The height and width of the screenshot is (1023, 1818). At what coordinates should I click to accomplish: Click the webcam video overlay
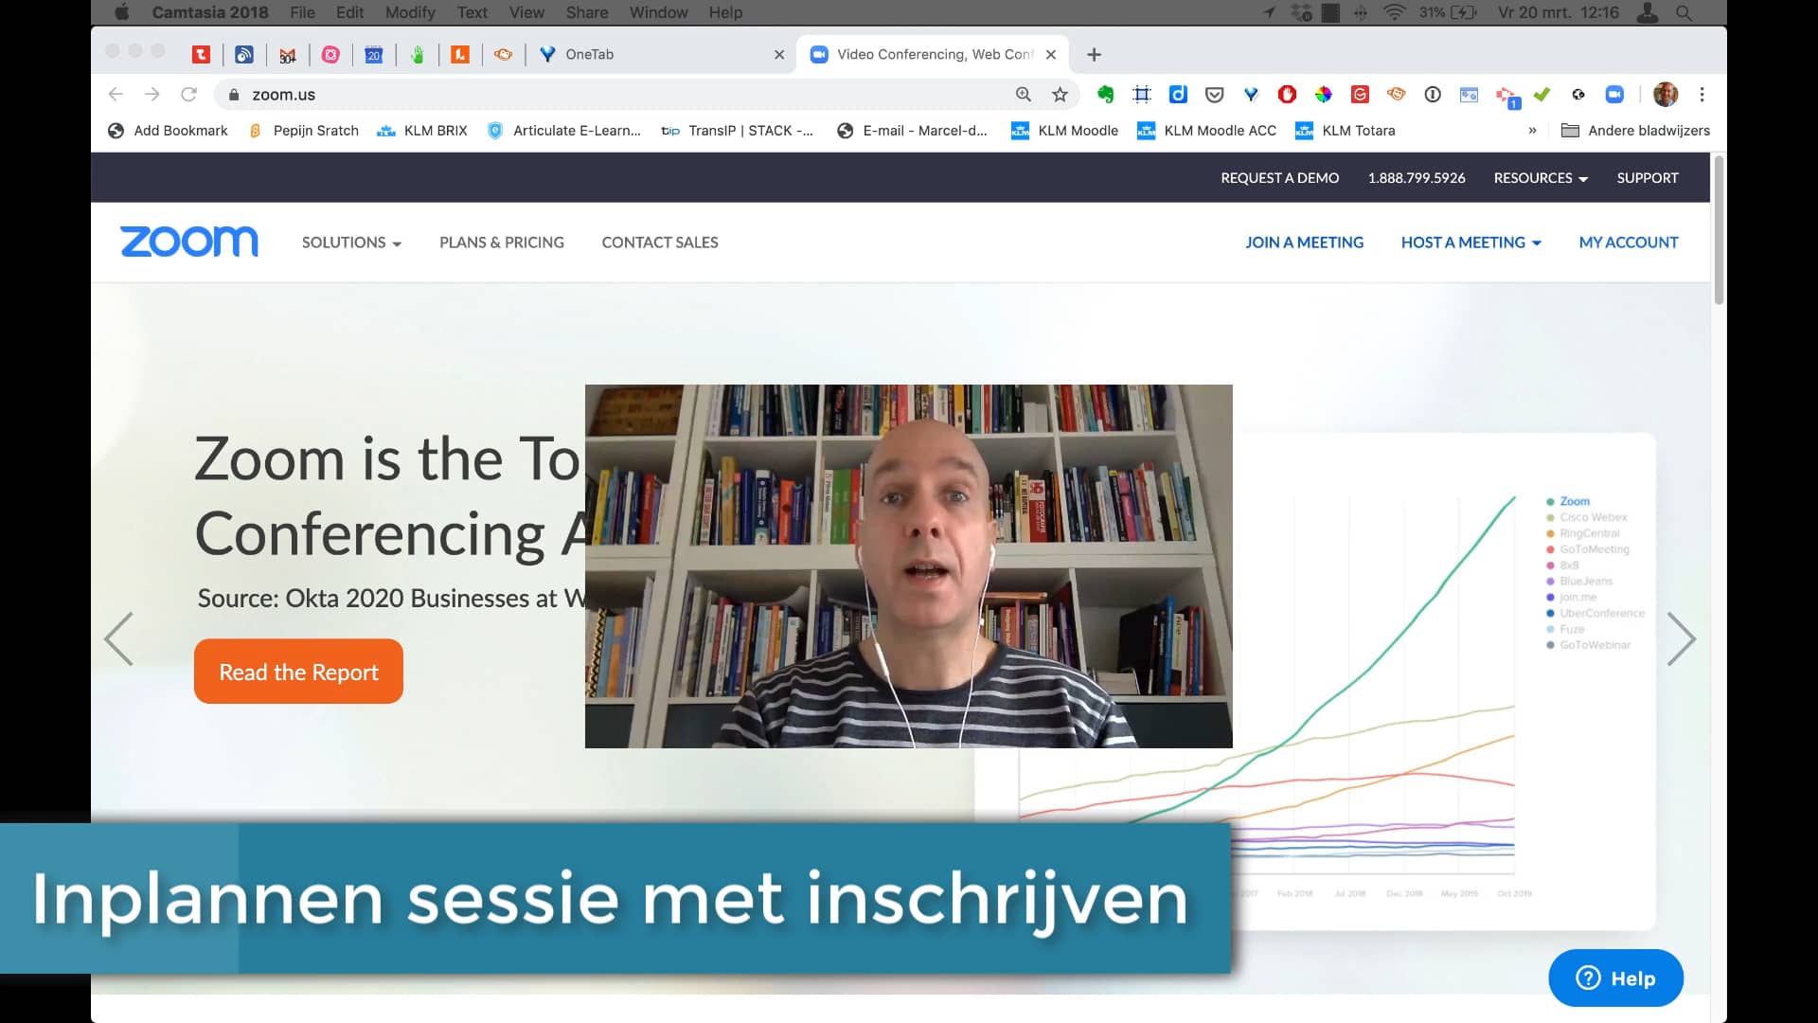(x=908, y=566)
